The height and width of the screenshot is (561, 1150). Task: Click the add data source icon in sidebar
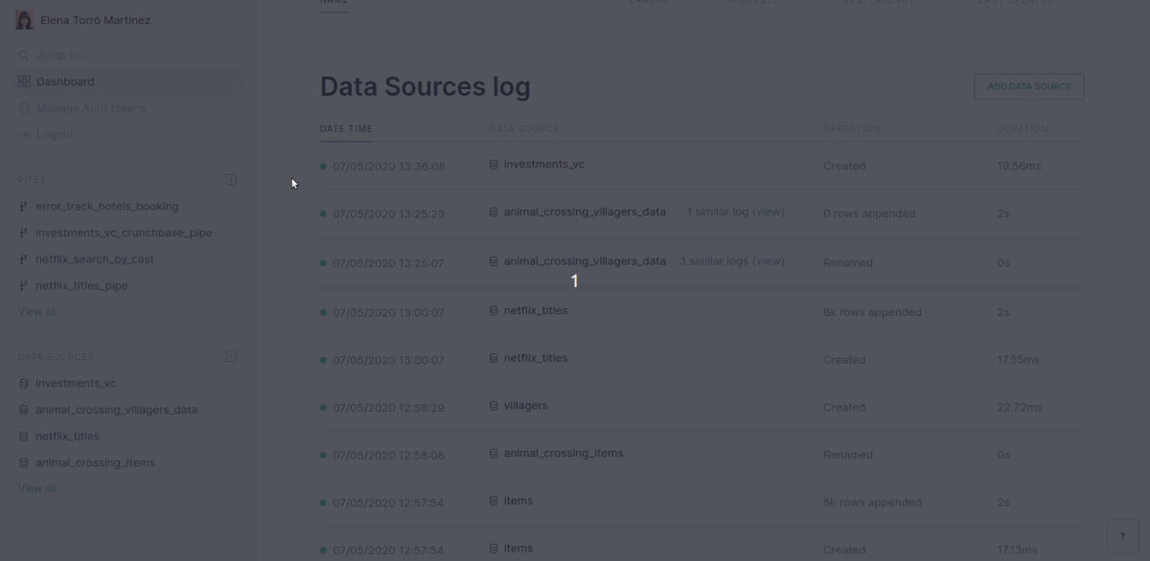pos(231,357)
